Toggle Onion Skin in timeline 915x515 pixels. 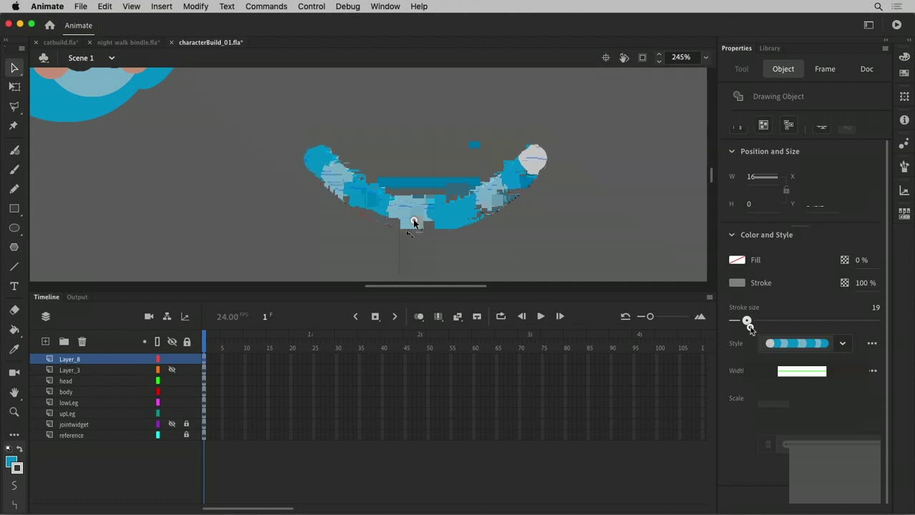coord(419,316)
